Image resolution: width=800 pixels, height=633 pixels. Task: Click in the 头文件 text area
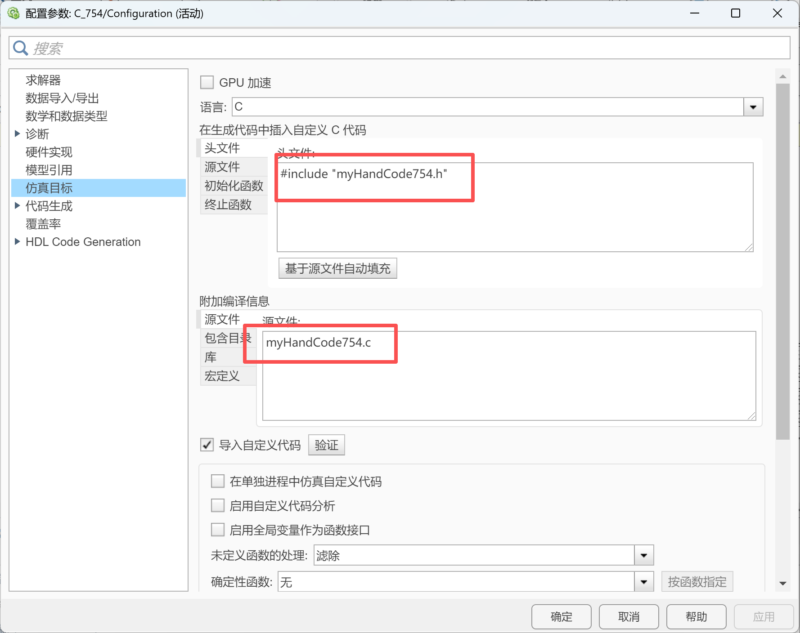coord(515,207)
